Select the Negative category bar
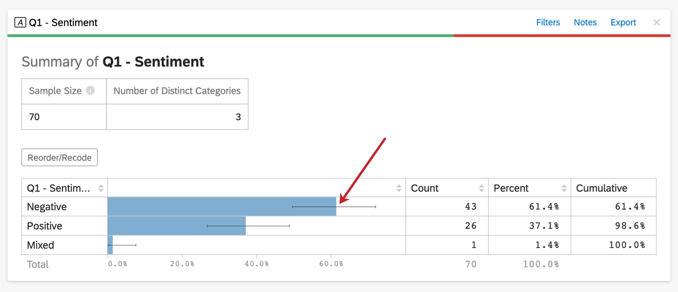678x292 pixels. click(221, 206)
